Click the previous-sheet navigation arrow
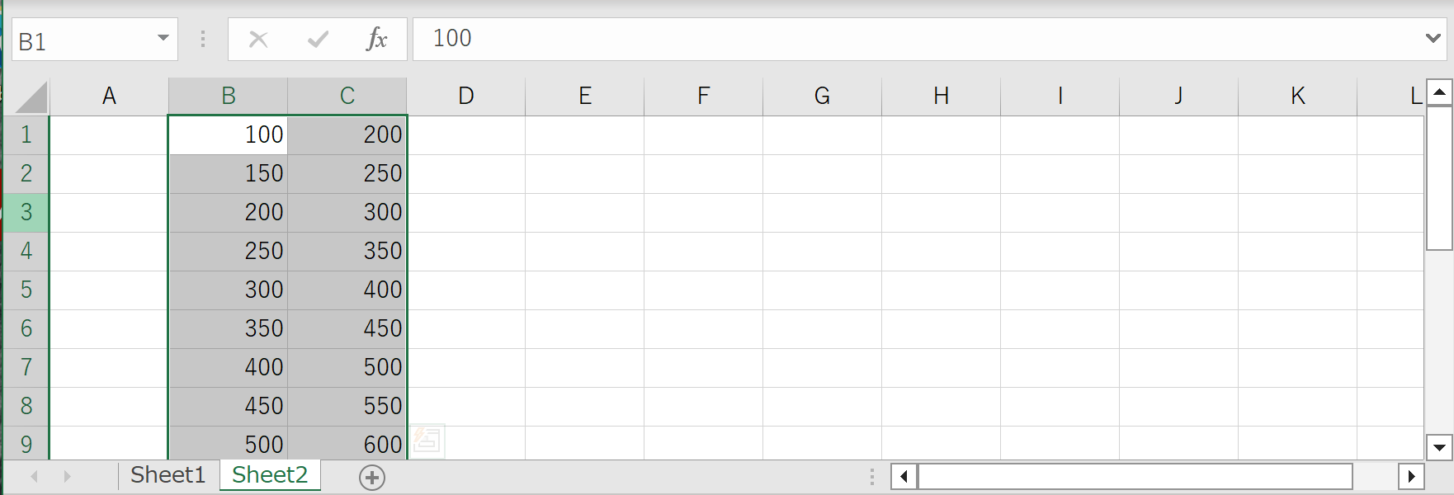 coord(35,476)
